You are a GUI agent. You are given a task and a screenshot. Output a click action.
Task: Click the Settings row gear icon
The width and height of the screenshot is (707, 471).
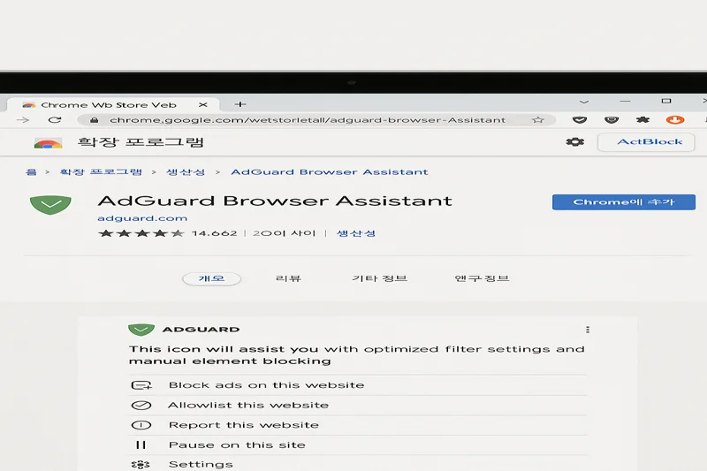[x=141, y=464]
